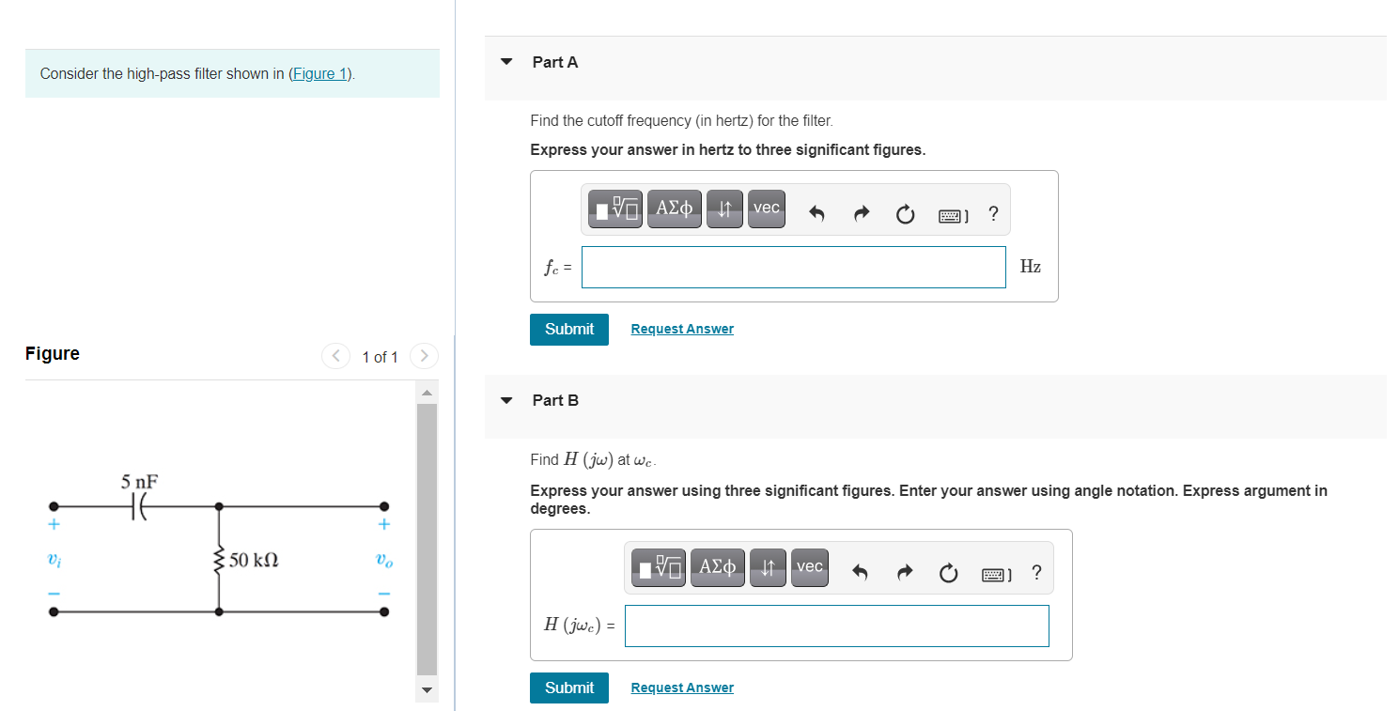Select the arrows tool in Part B toolbar

coord(768,567)
